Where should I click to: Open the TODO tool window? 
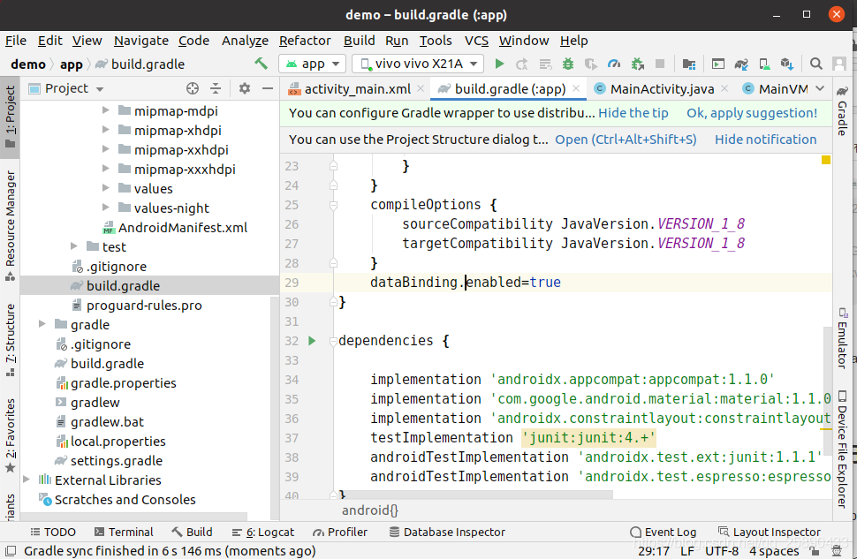(x=53, y=532)
